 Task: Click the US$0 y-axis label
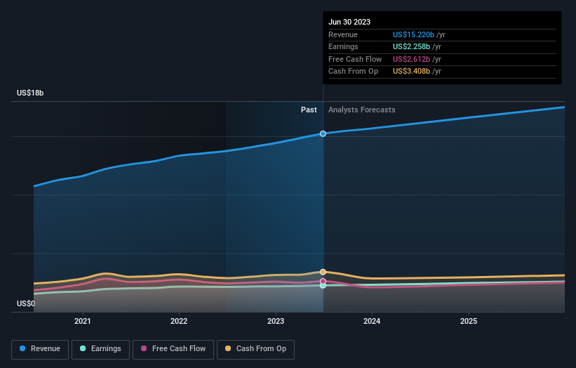click(26, 303)
